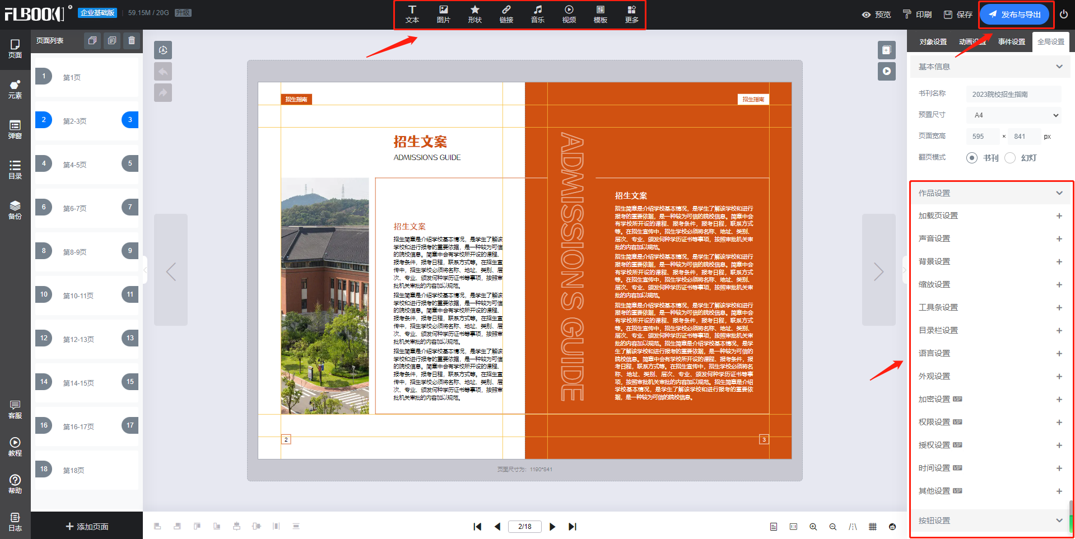Add a link with 链接 tool
Viewport: 1075px width, 539px height.
coord(506,15)
